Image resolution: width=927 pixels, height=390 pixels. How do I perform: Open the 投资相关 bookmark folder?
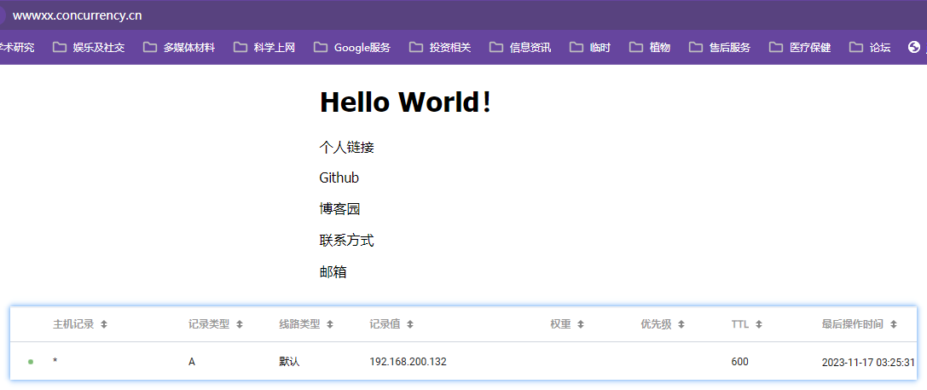440,48
